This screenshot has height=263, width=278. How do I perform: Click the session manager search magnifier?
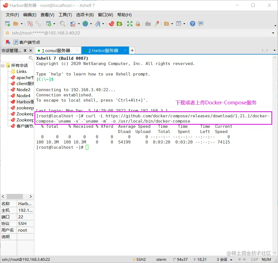[31, 58]
